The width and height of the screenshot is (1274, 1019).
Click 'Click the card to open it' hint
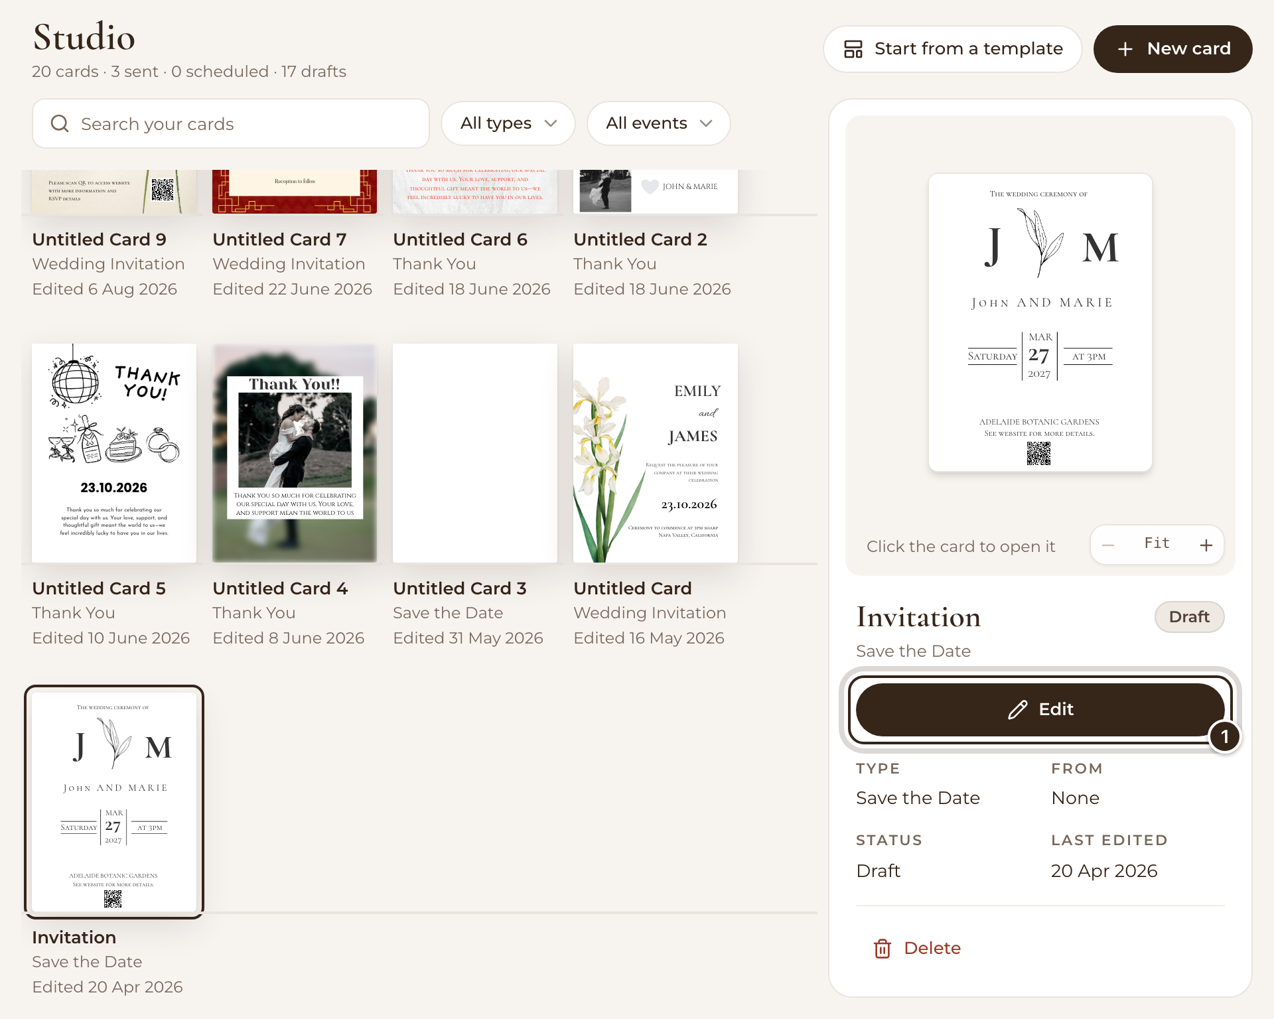961,547
